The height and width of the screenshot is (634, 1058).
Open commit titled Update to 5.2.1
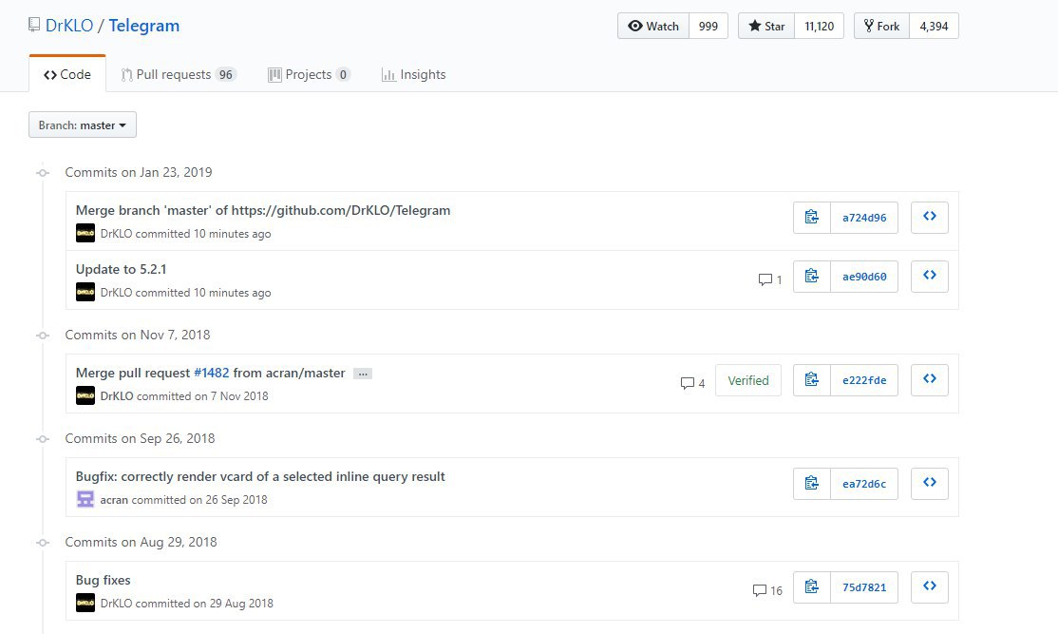(121, 269)
